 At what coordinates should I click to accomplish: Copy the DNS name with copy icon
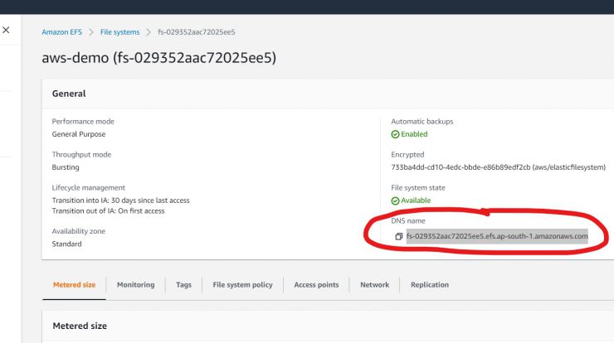[398, 236]
